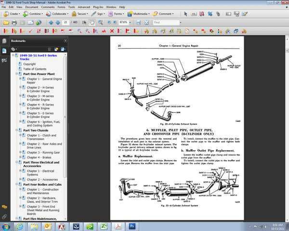Open the Comment toolbar dropdown

163,14
